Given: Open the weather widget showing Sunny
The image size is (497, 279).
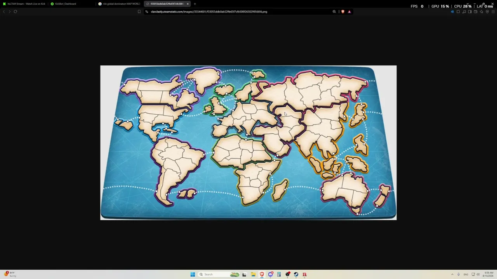Looking at the screenshot, I should (10, 274).
